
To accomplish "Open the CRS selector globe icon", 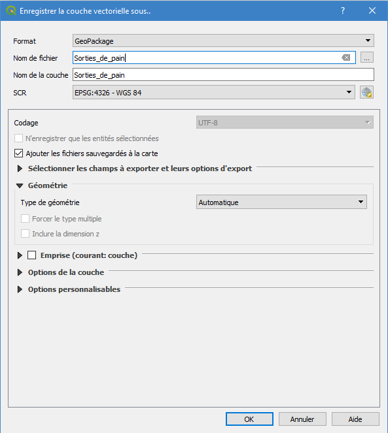I will pyautogui.click(x=366, y=93).
